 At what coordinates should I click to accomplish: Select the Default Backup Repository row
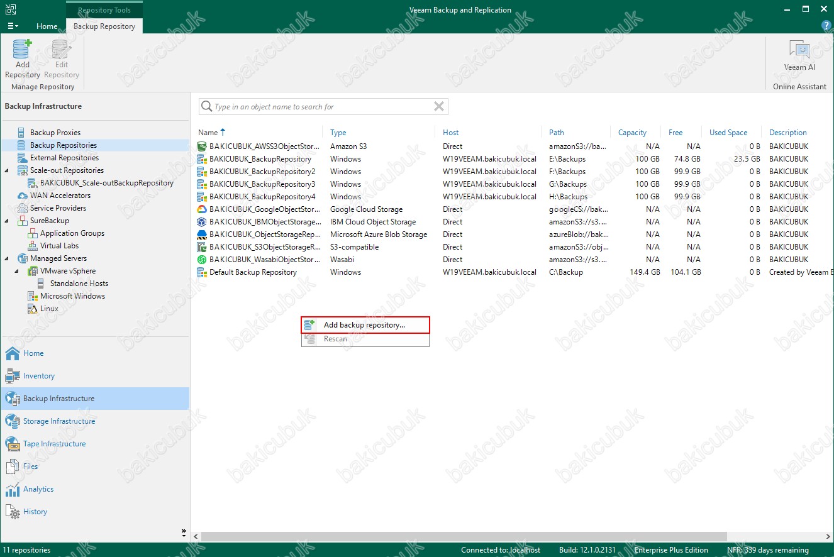[514, 272]
